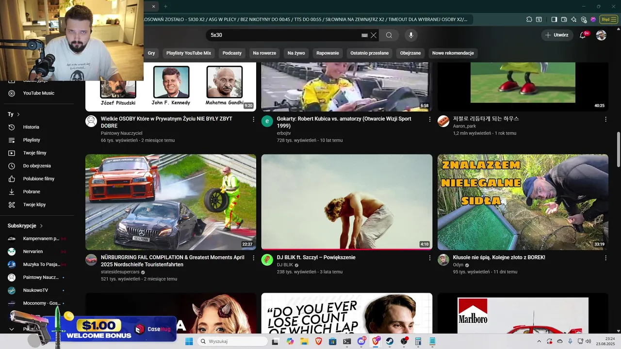The image size is (621, 349).
Task: Open Muzyka To Pasja subscription
Action: [x=38, y=265]
